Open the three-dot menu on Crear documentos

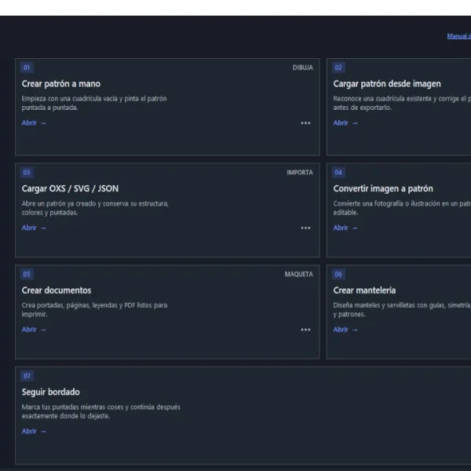click(305, 330)
